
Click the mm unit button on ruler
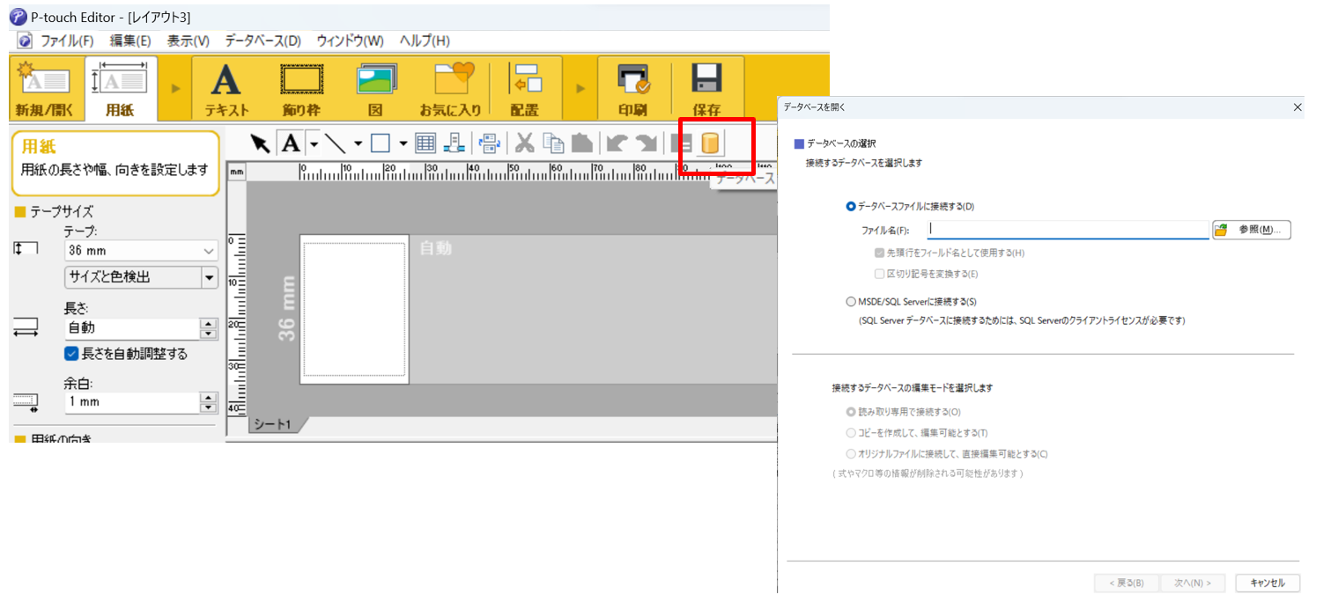coord(236,173)
